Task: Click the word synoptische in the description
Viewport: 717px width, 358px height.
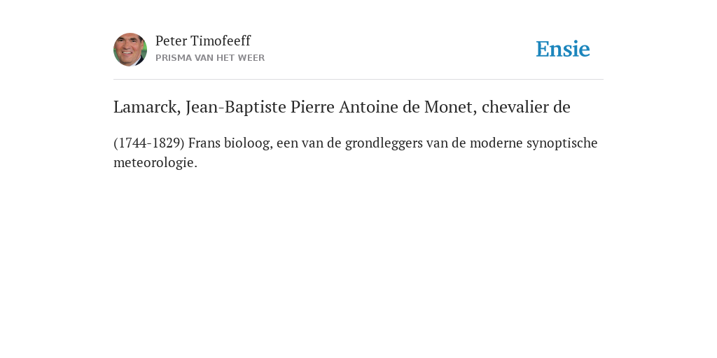Action: tap(562, 143)
